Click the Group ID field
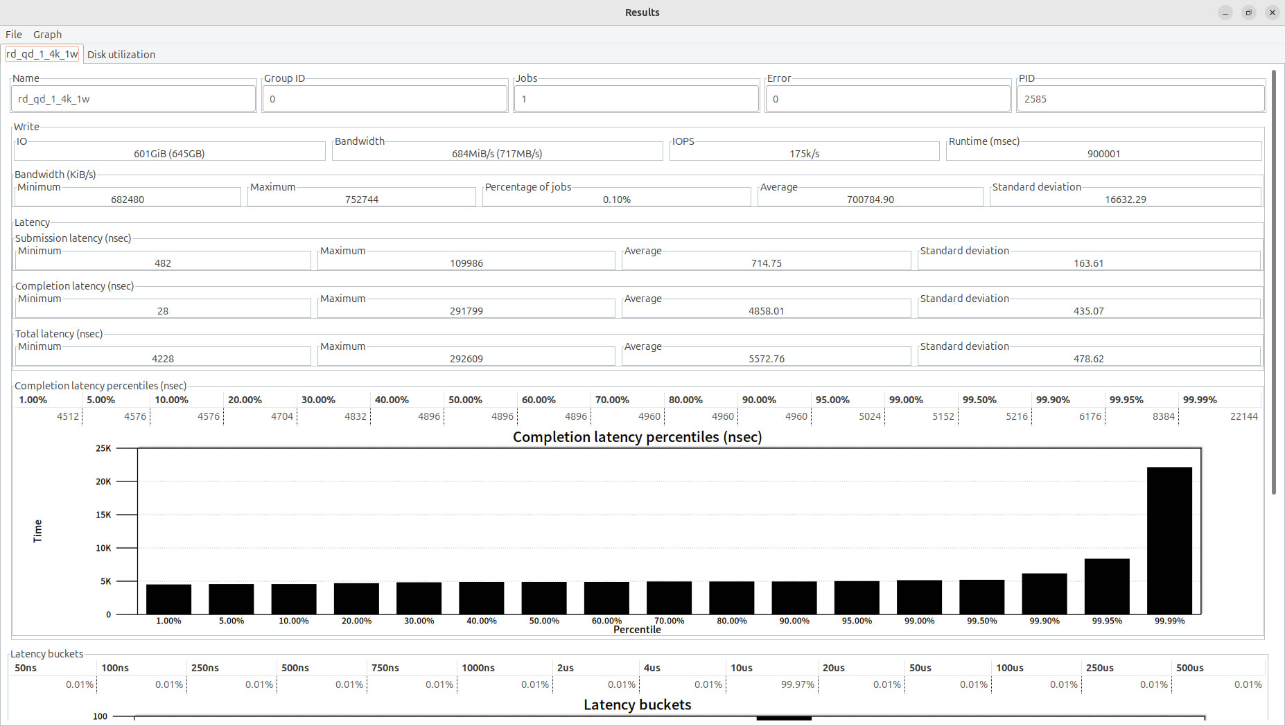Screen dimensions: 1285x726 (385, 99)
